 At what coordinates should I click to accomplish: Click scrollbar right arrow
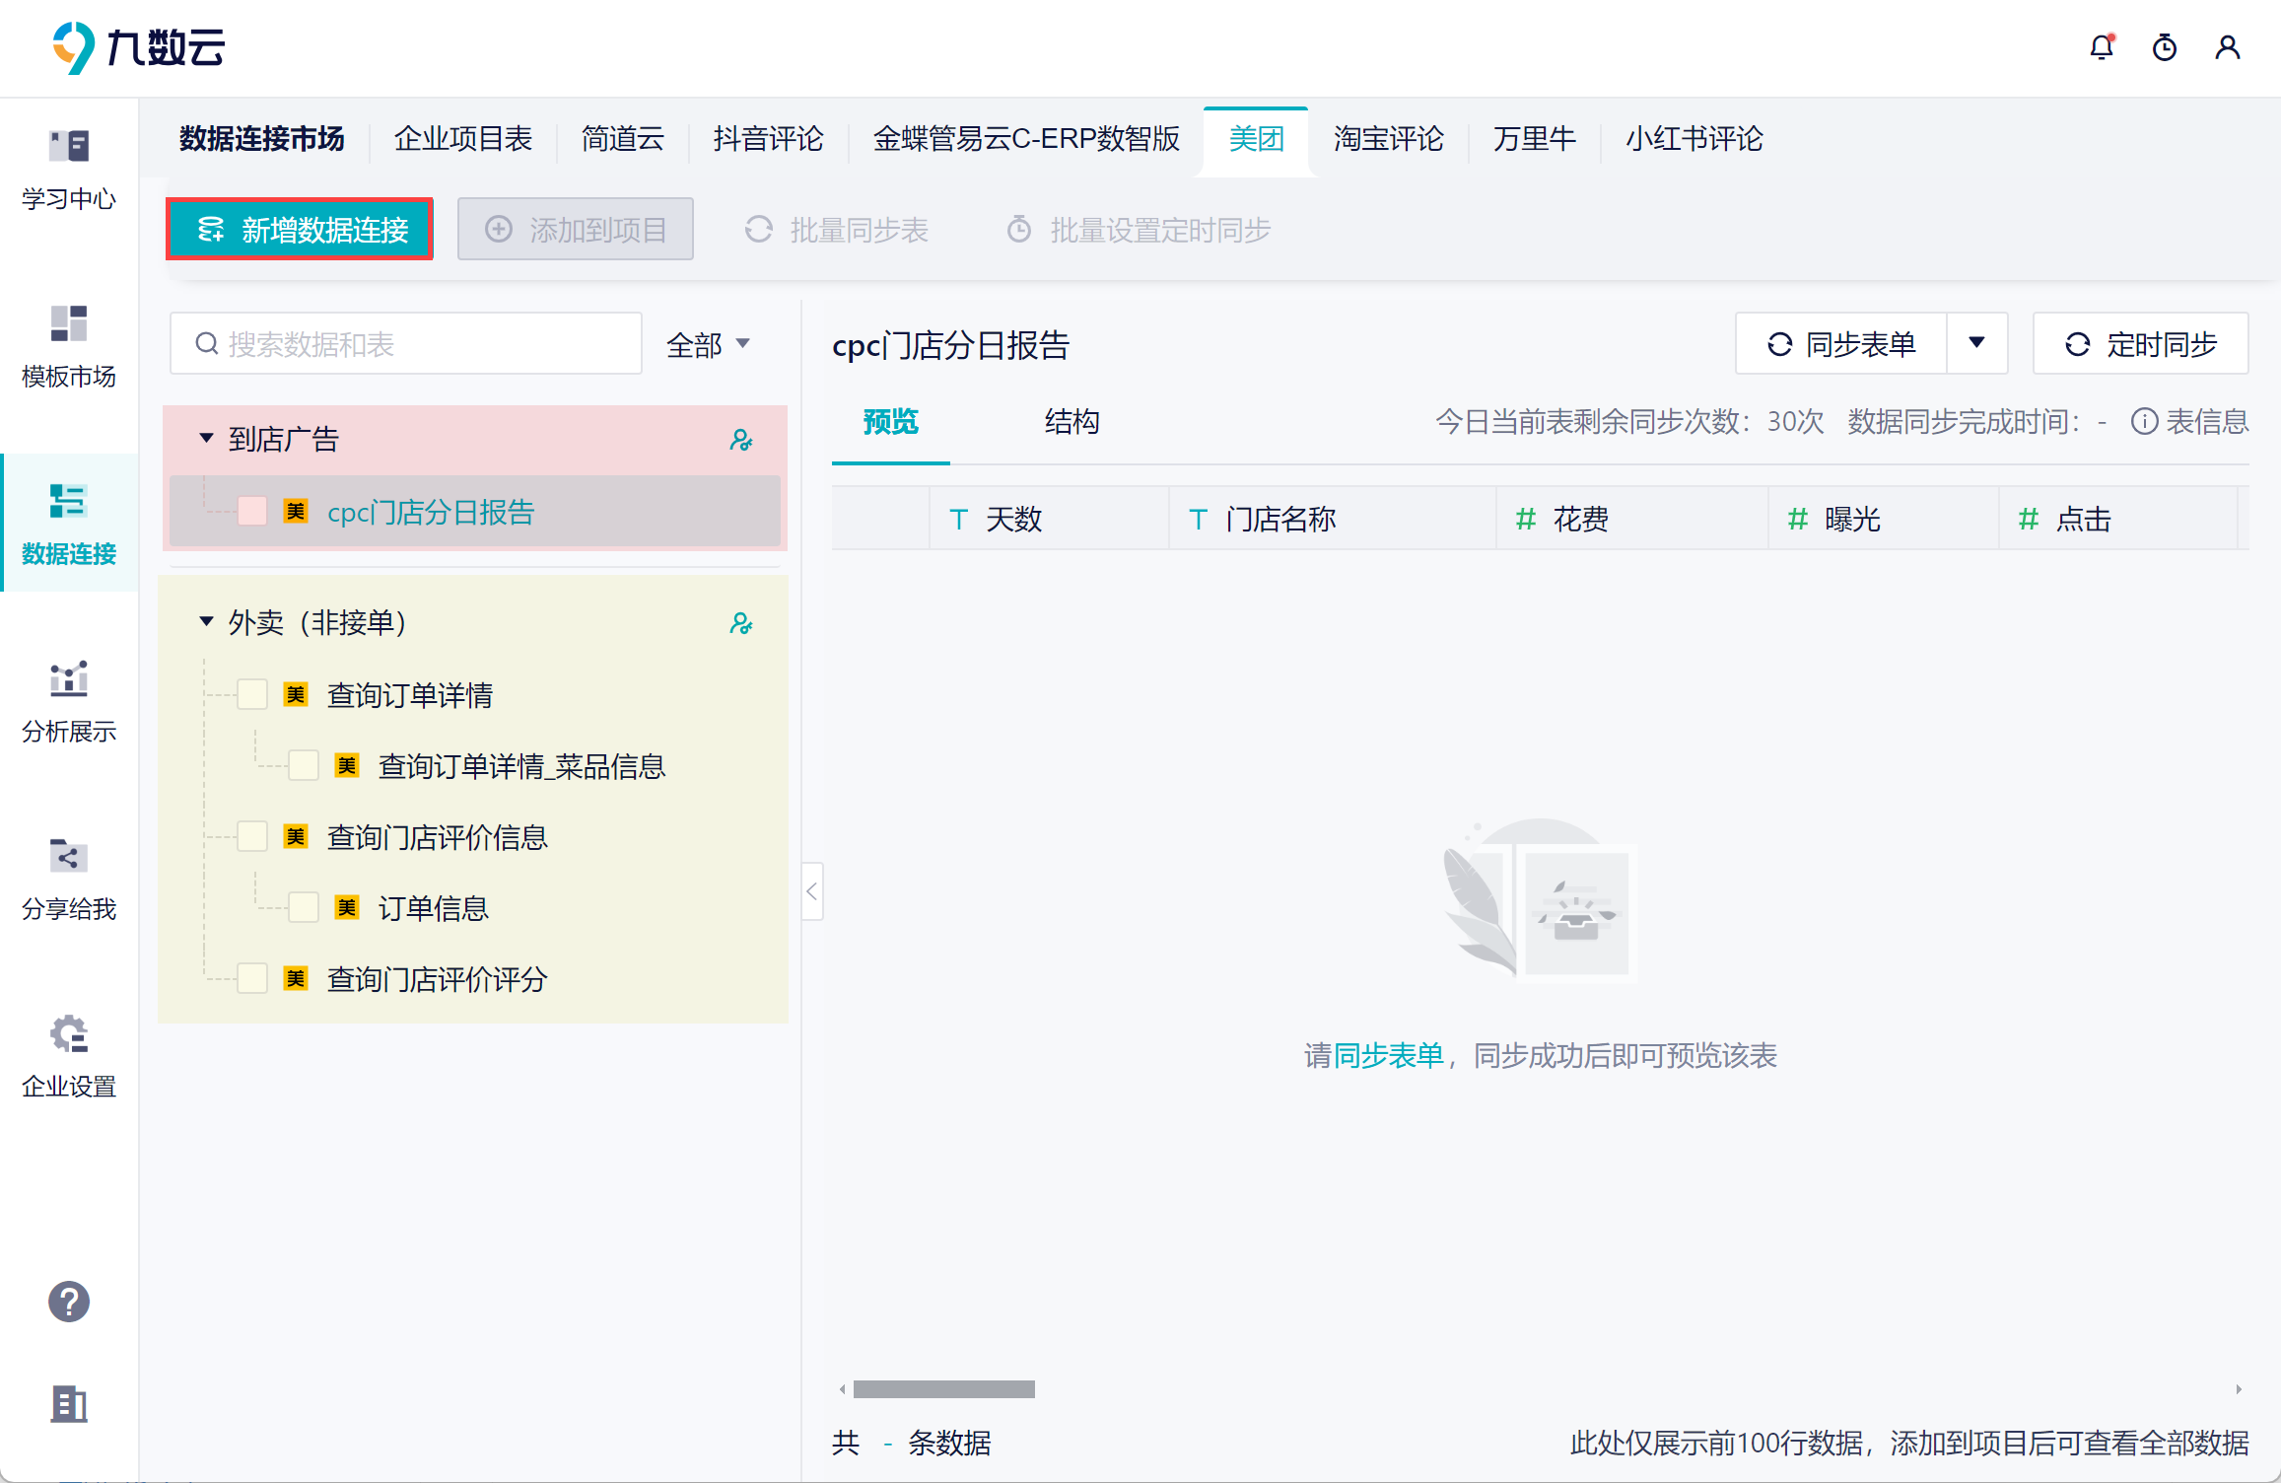click(x=2239, y=1389)
